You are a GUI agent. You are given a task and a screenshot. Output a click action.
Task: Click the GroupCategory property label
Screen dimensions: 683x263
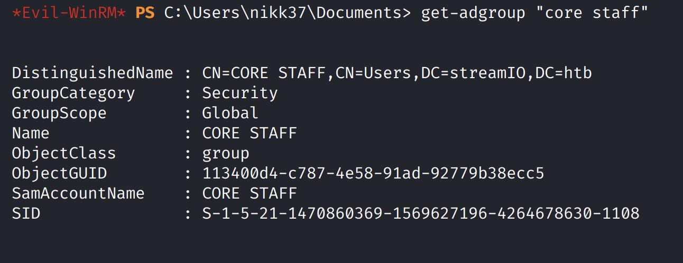(x=73, y=93)
